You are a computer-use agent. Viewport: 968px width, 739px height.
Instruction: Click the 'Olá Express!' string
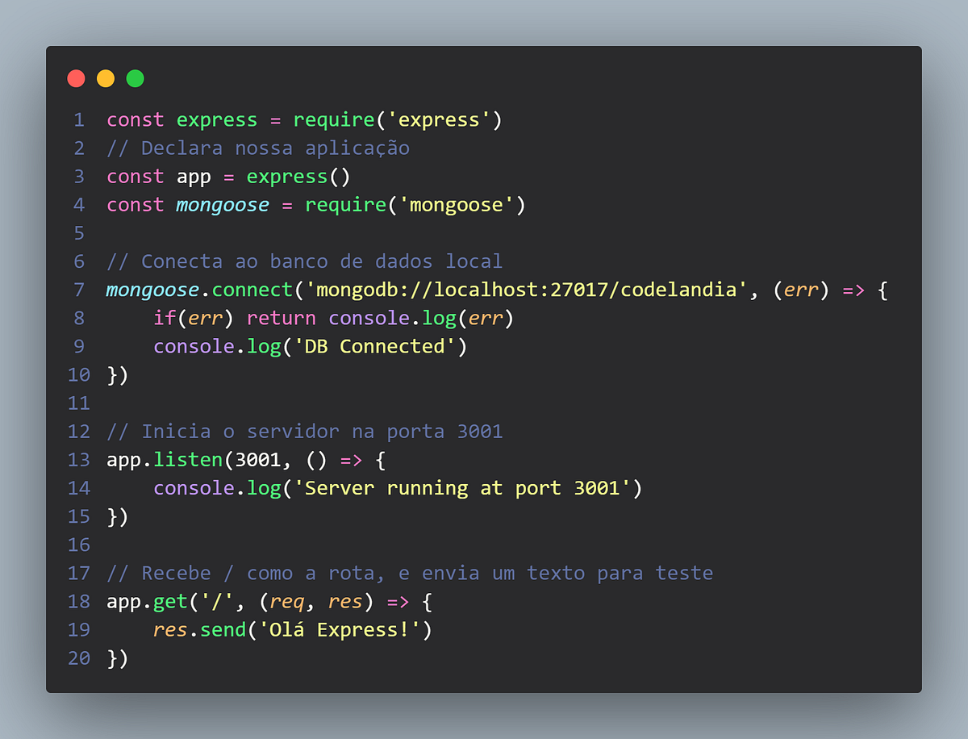pyautogui.click(x=340, y=630)
